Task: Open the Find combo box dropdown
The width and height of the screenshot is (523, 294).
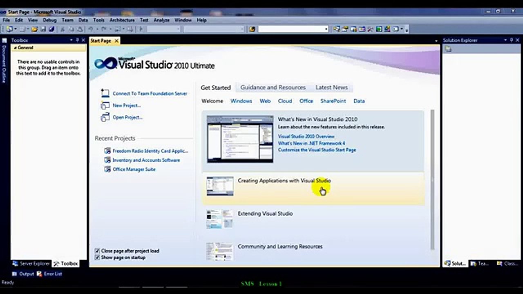Action: click(x=326, y=29)
